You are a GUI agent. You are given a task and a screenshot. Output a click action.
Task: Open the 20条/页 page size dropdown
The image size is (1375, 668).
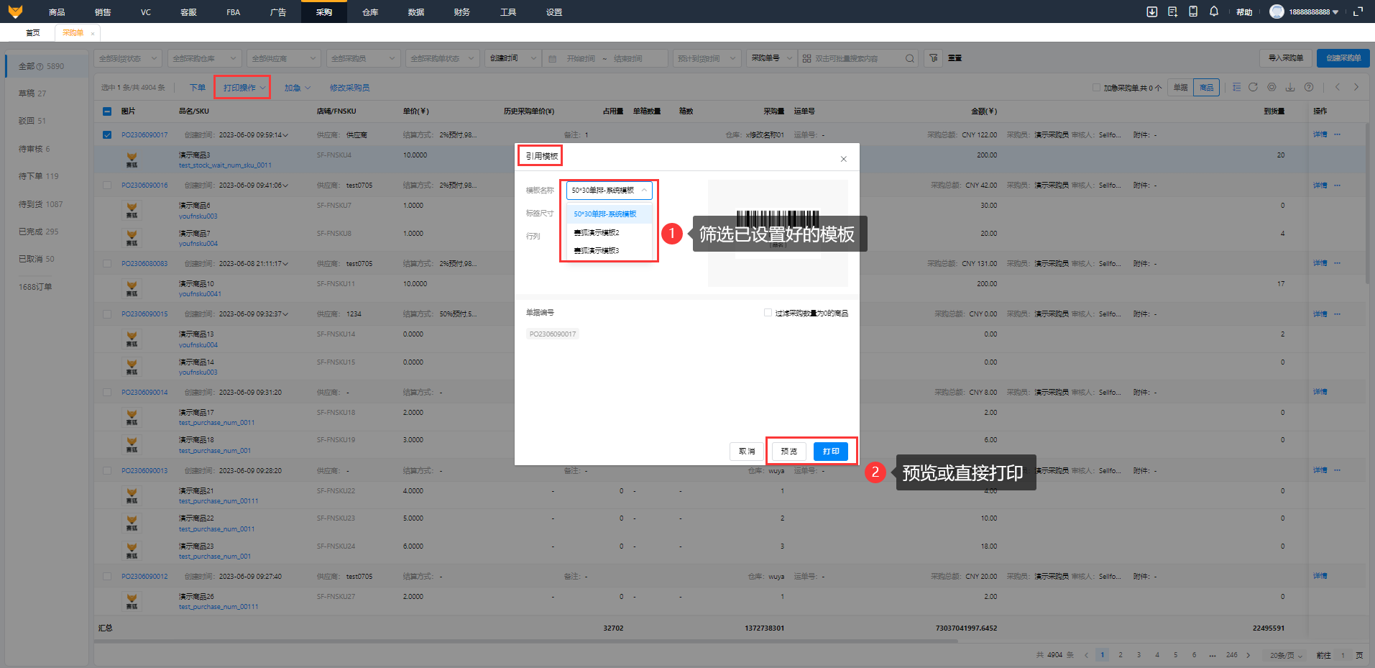[1286, 655]
